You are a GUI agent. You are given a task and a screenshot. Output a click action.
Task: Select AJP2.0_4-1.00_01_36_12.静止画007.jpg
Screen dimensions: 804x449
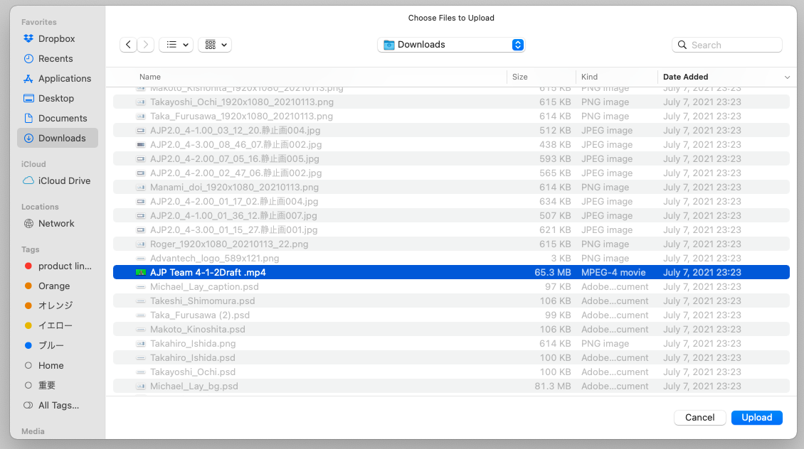[451, 215]
